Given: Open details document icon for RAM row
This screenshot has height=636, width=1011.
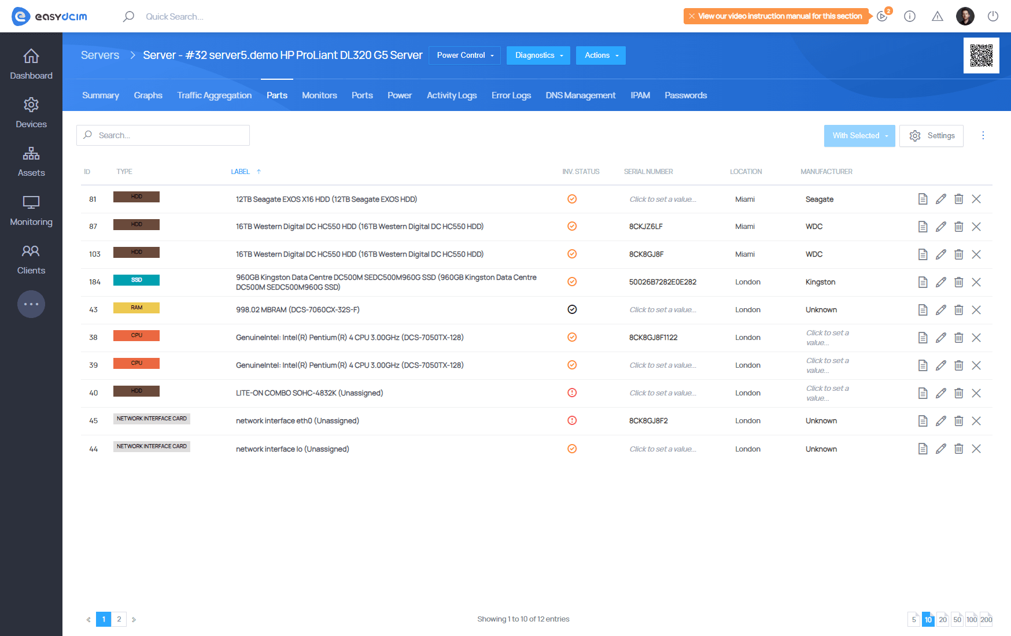Looking at the screenshot, I should click(x=923, y=310).
